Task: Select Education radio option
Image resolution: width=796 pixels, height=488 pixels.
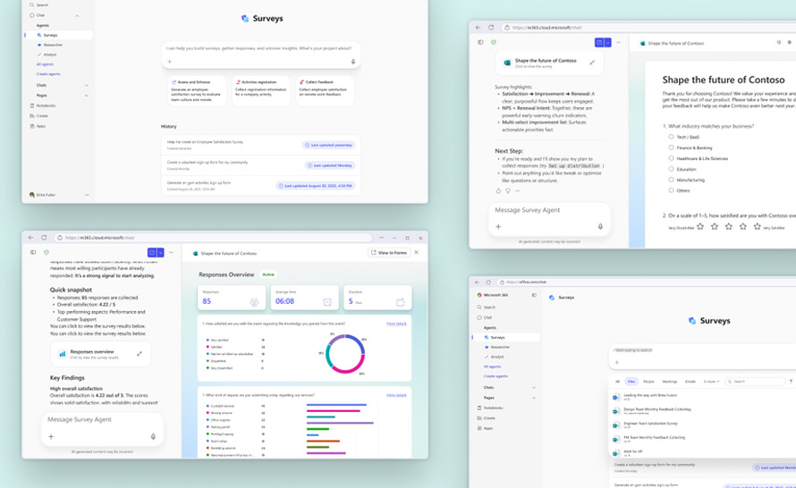Action: coord(671,169)
